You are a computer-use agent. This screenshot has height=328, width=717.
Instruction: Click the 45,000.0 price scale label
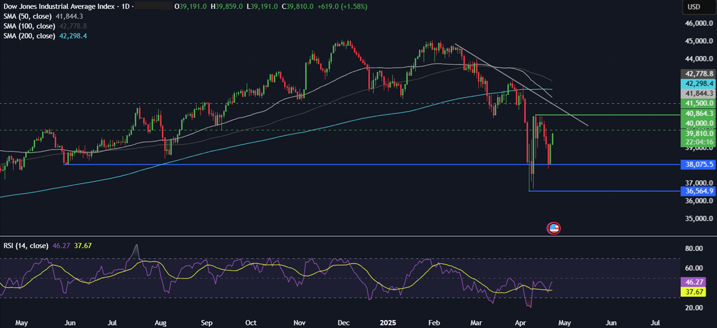point(698,42)
